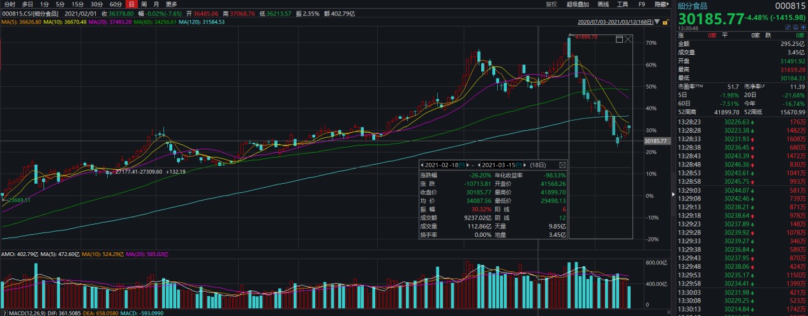Switch to weekly 周 chart period
Image resolution: width=808 pixels, height=316 pixels.
pos(144,4)
